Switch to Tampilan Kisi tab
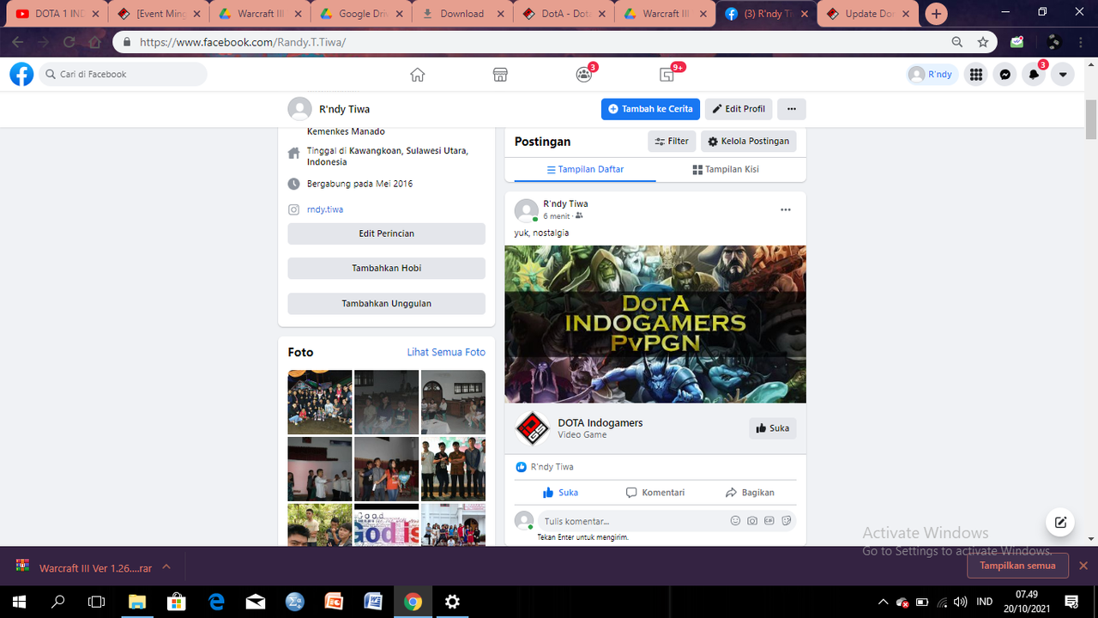This screenshot has width=1098, height=618. point(725,169)
